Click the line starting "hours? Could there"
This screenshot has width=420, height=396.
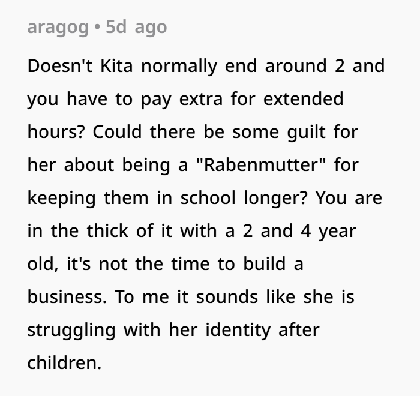(x=193, y=132)
